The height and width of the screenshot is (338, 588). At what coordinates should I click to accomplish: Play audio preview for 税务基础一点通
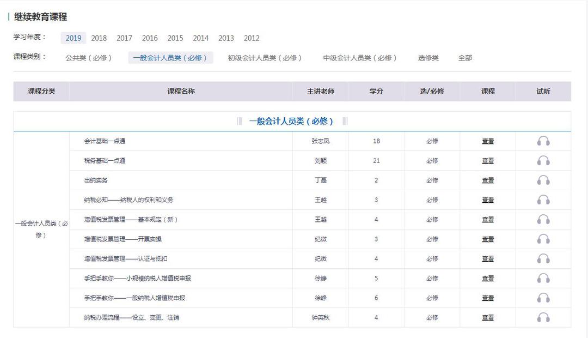click(543, 161)
